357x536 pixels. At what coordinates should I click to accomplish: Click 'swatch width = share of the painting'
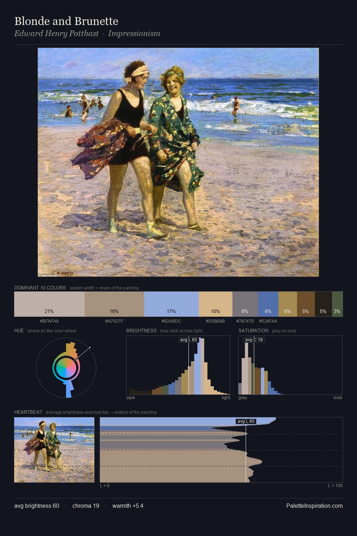[104, 288]
